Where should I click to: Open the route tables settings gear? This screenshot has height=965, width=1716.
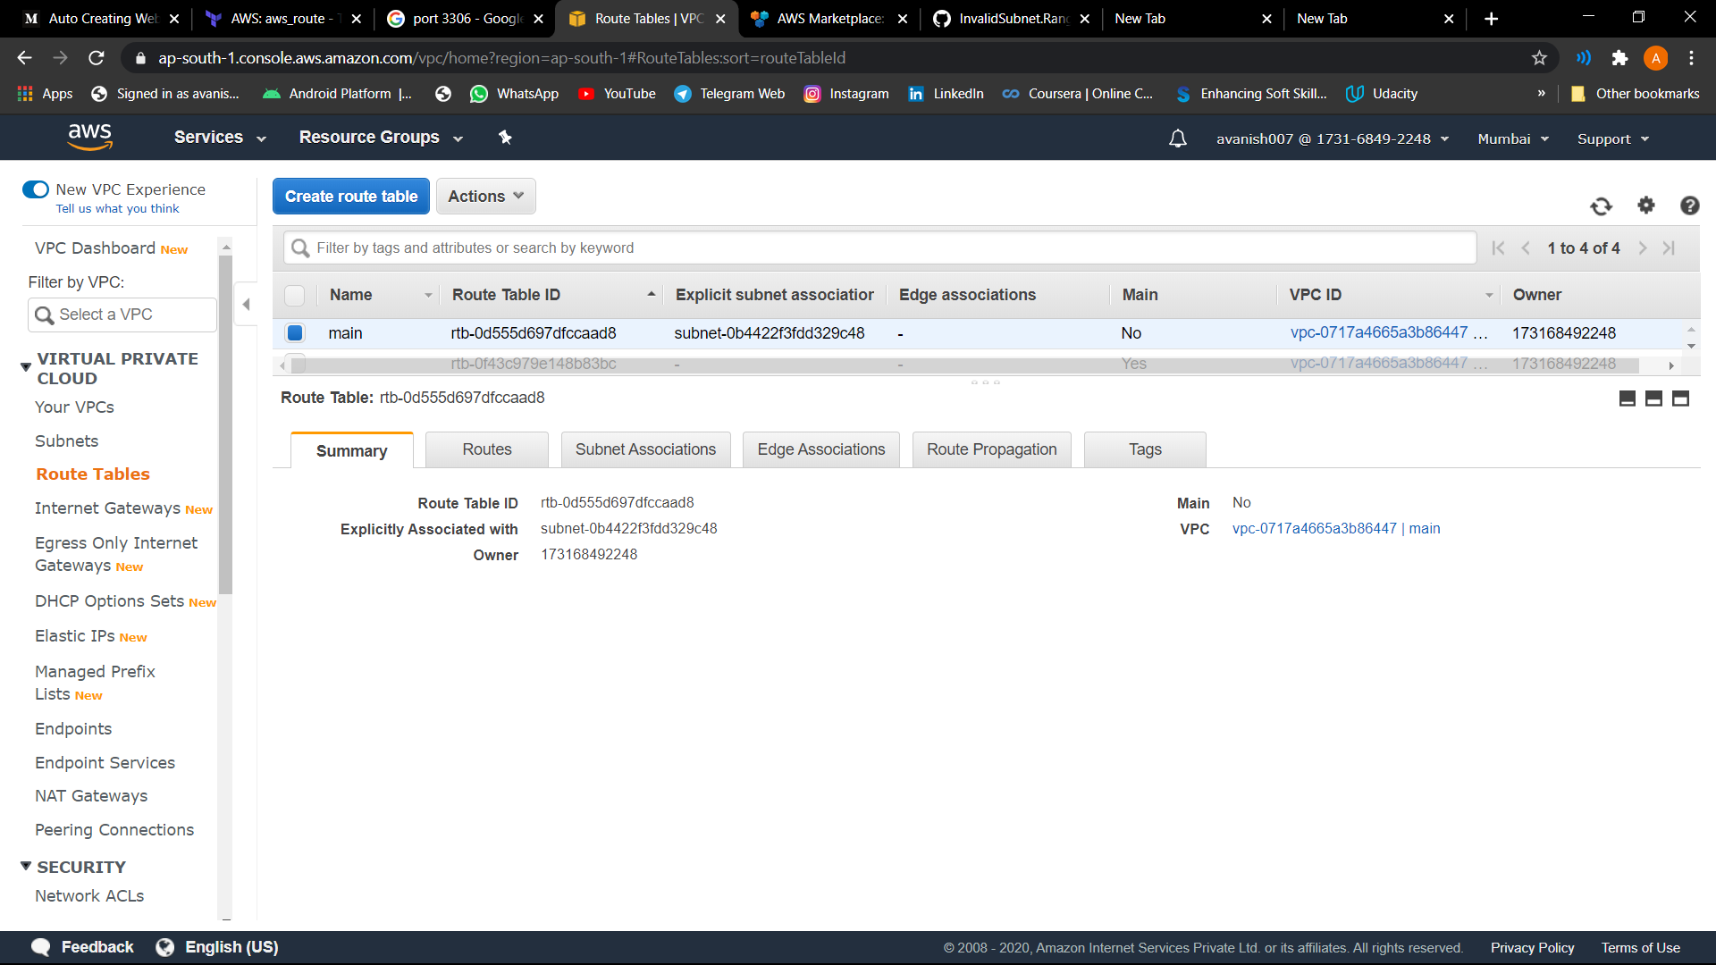pos(1646,206)
